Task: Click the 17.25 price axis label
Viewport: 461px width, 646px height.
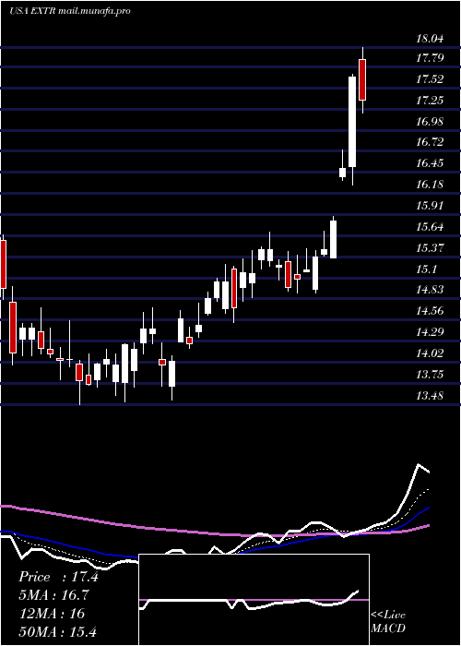Action: tap(430, 100)
